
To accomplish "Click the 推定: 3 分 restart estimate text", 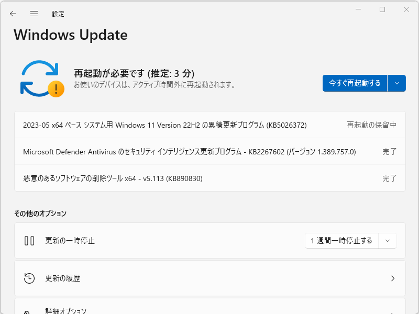I will pos(171,74).
